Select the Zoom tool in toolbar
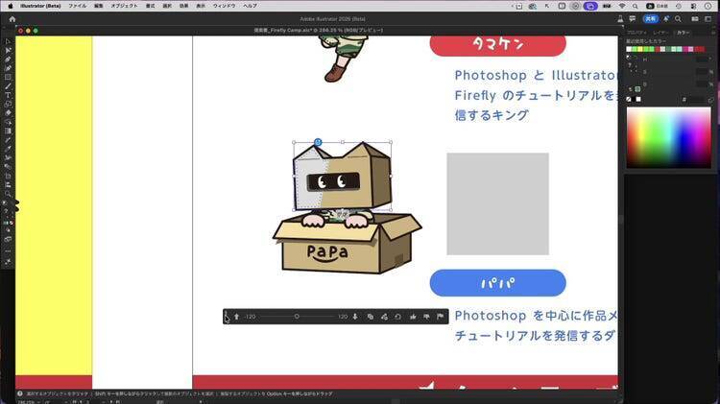 (x=8, y=194)
